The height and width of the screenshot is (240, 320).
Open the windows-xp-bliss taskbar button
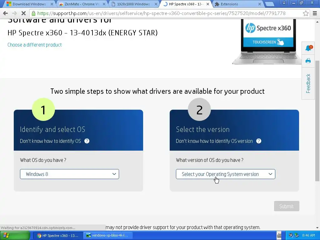(x=108, y=236)
